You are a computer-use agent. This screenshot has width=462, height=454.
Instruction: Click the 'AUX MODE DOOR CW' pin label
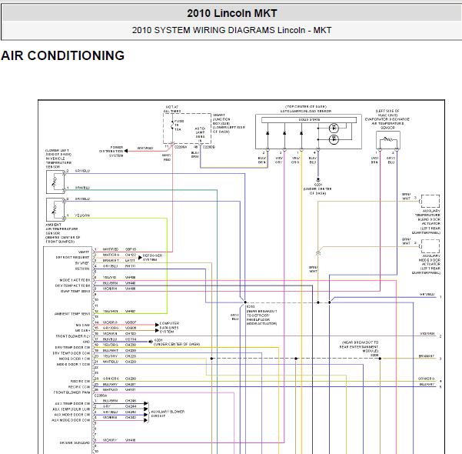click(x=72, y=415)
